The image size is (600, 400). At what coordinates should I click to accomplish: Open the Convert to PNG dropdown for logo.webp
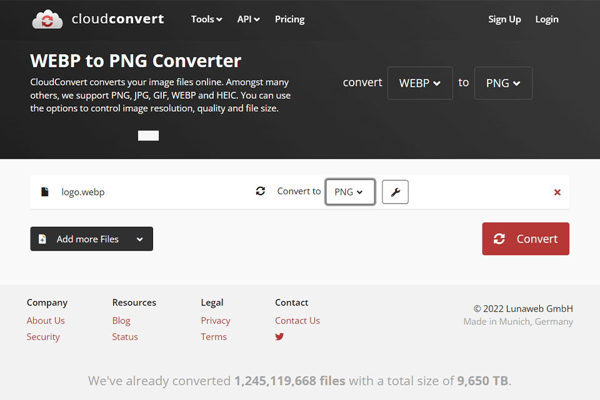click(350, 192)
